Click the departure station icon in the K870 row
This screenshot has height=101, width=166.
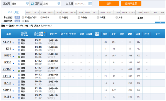[19, 54]
